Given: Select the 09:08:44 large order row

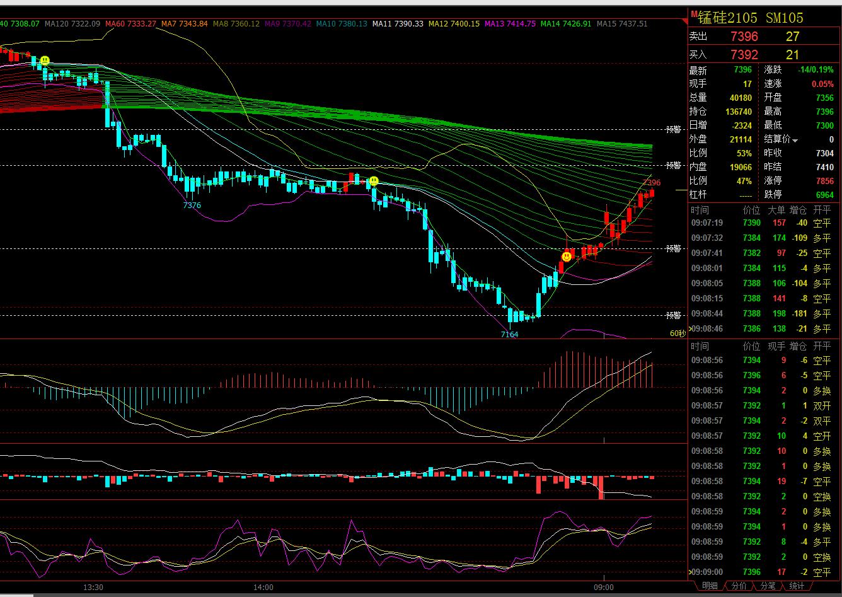Looking at the screenshot, I should coord(761,313).
